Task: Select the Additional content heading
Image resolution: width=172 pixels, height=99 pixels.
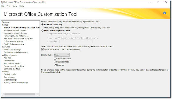Action: pyautogui.click(x=10, y=55)
